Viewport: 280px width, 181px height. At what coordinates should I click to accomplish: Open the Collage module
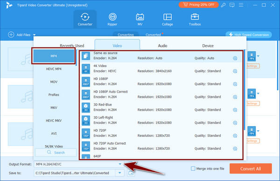click(168, 20)
